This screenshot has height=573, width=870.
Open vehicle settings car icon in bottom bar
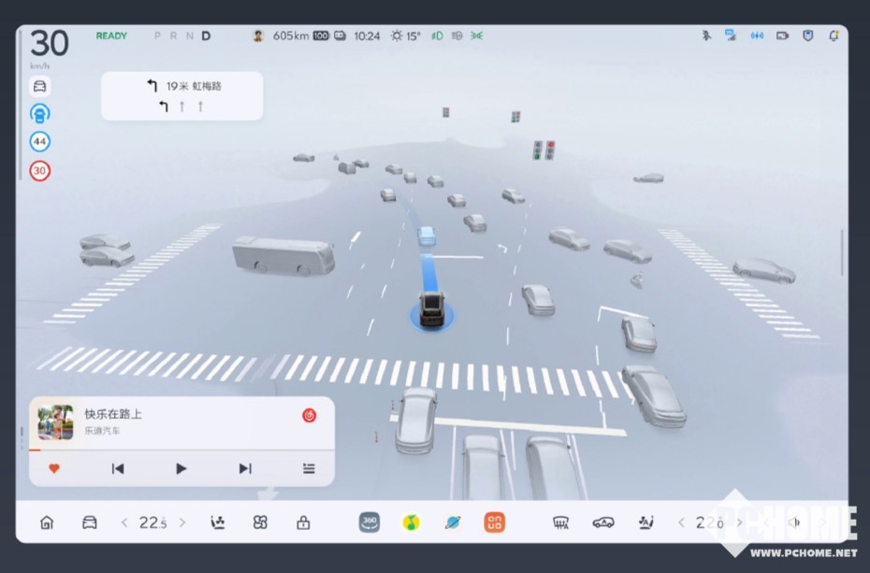90,523
